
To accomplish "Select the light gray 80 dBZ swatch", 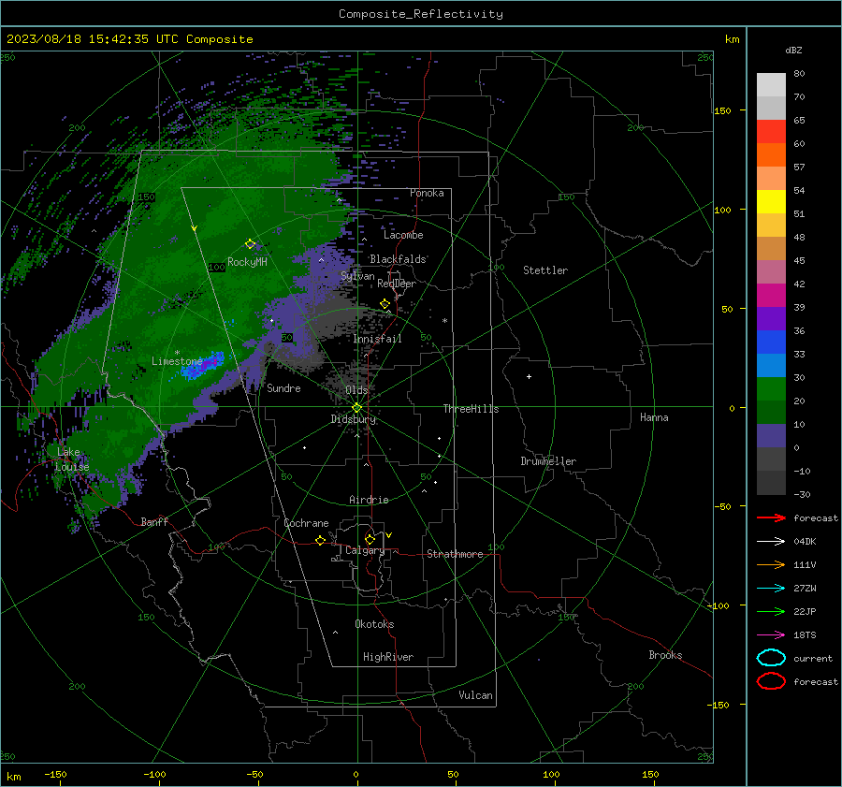I will pyautogui.click(x=771, y=84).
